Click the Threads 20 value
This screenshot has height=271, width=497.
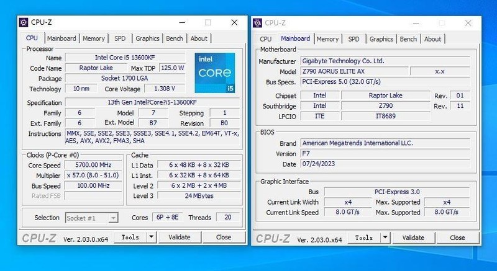[x=228, y=217]
